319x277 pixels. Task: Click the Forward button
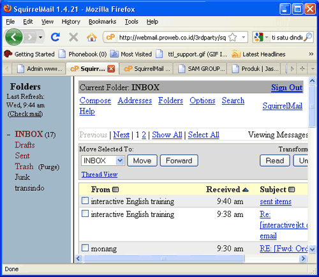179,160
